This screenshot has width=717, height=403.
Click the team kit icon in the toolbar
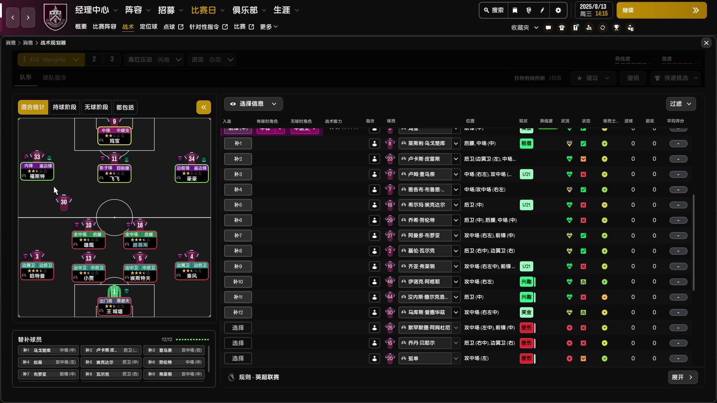click(x=562, y=28)
